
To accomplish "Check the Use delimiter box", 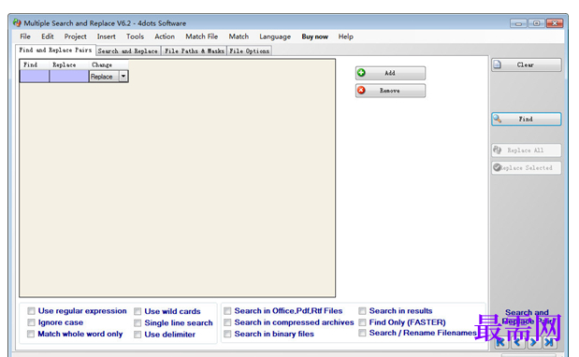I will [x=138, y=335].
